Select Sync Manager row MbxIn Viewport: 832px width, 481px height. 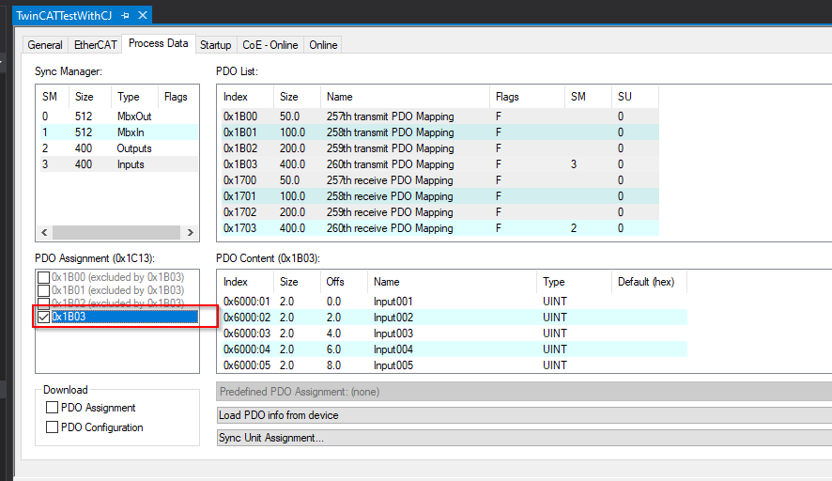119,132
